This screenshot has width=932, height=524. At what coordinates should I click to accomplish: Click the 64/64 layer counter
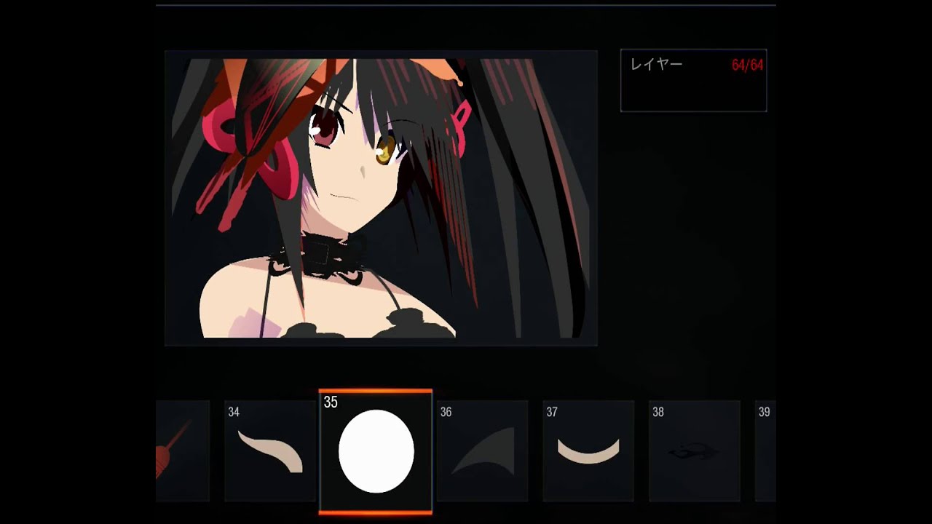747,65
